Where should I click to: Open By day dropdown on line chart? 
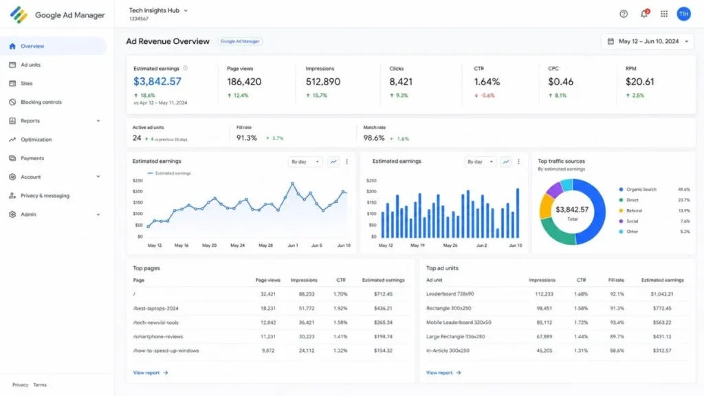pyautogui.click(x=305, y=162)
